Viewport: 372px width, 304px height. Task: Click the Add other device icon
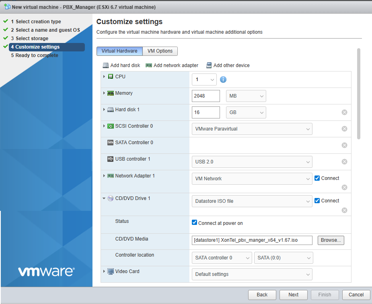click(x=209, y=65)
